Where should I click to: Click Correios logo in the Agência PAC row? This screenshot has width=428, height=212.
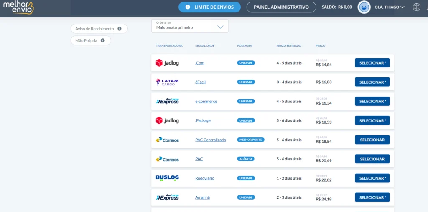(x=167, y=159)
